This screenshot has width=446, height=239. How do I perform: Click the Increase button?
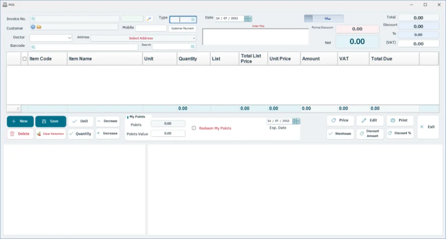tap(107, 133)
